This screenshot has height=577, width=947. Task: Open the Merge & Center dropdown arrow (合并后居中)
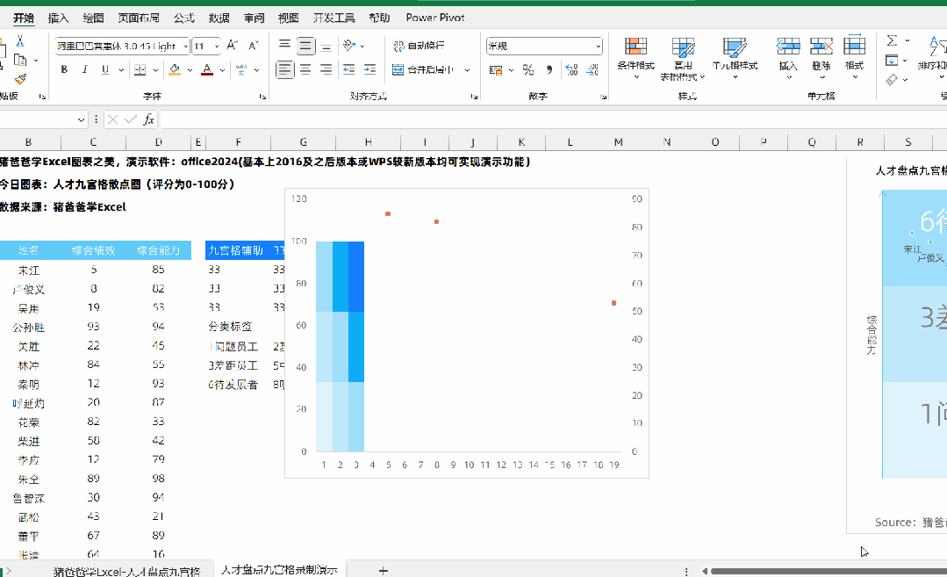point(468,70)
